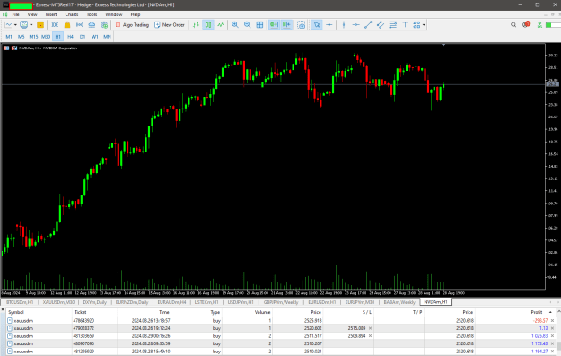Select the equidistant channel tool
The image size is (561, 356).
pyautogui.click(x=381, y=25)
